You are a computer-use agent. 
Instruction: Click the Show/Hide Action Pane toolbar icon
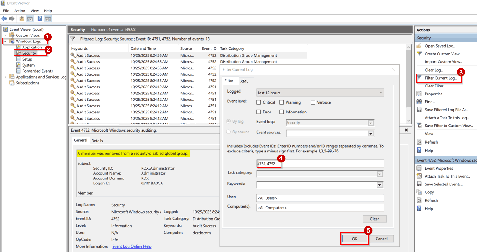pos(48,18)
